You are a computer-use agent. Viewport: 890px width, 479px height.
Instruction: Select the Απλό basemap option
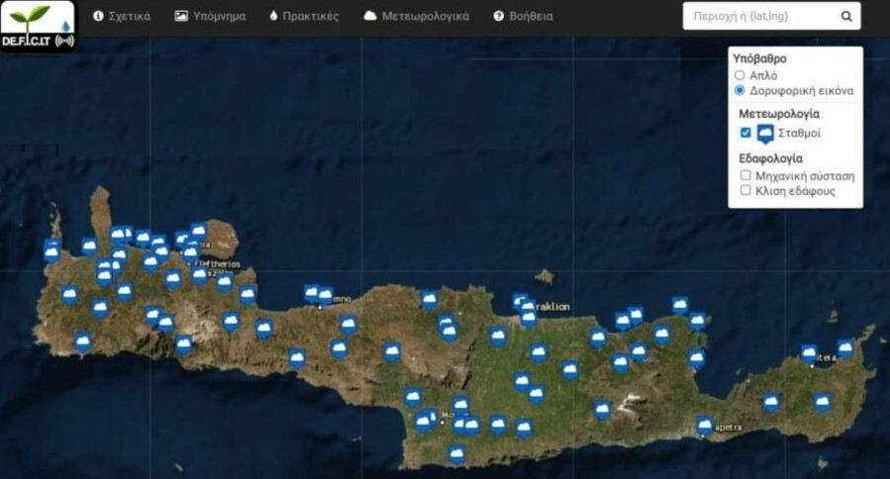point(740,75)
